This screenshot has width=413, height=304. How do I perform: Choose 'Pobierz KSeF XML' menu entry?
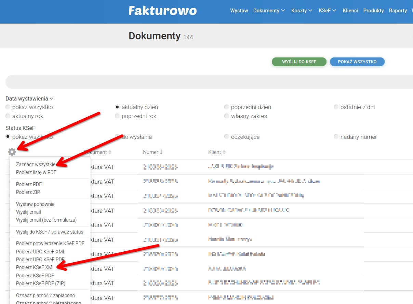(36, 267)
